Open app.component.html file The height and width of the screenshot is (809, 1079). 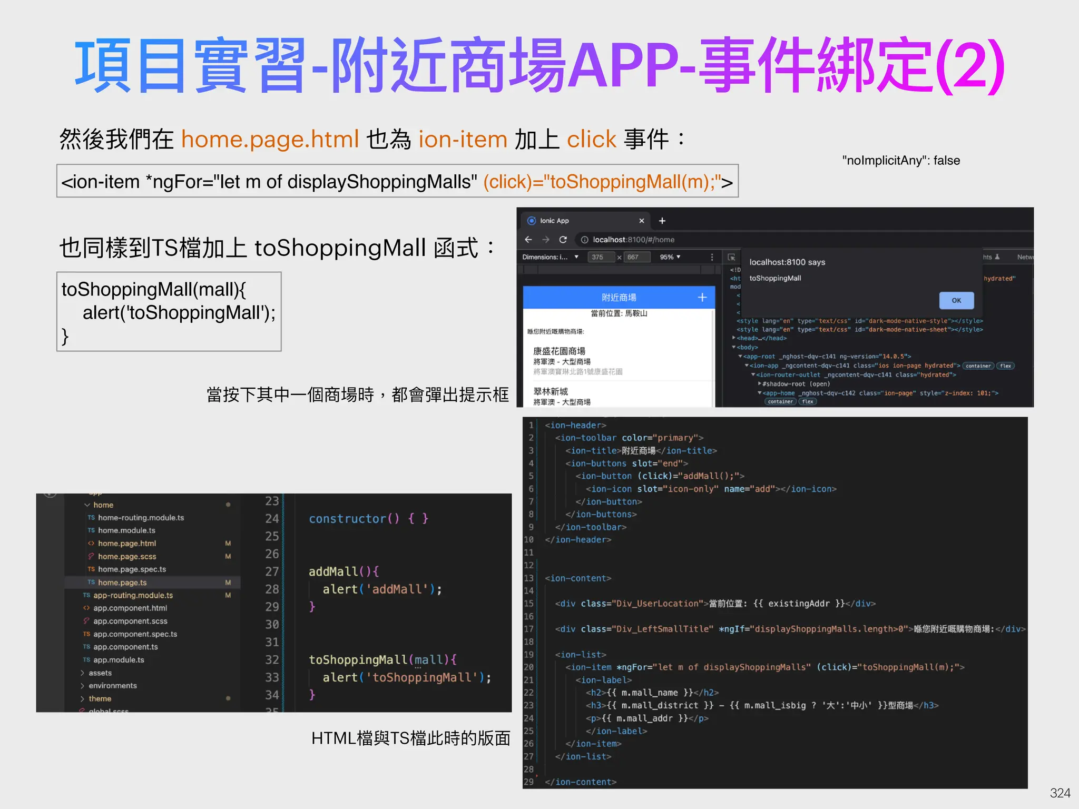pyautogui.click(x=130, y=608)
